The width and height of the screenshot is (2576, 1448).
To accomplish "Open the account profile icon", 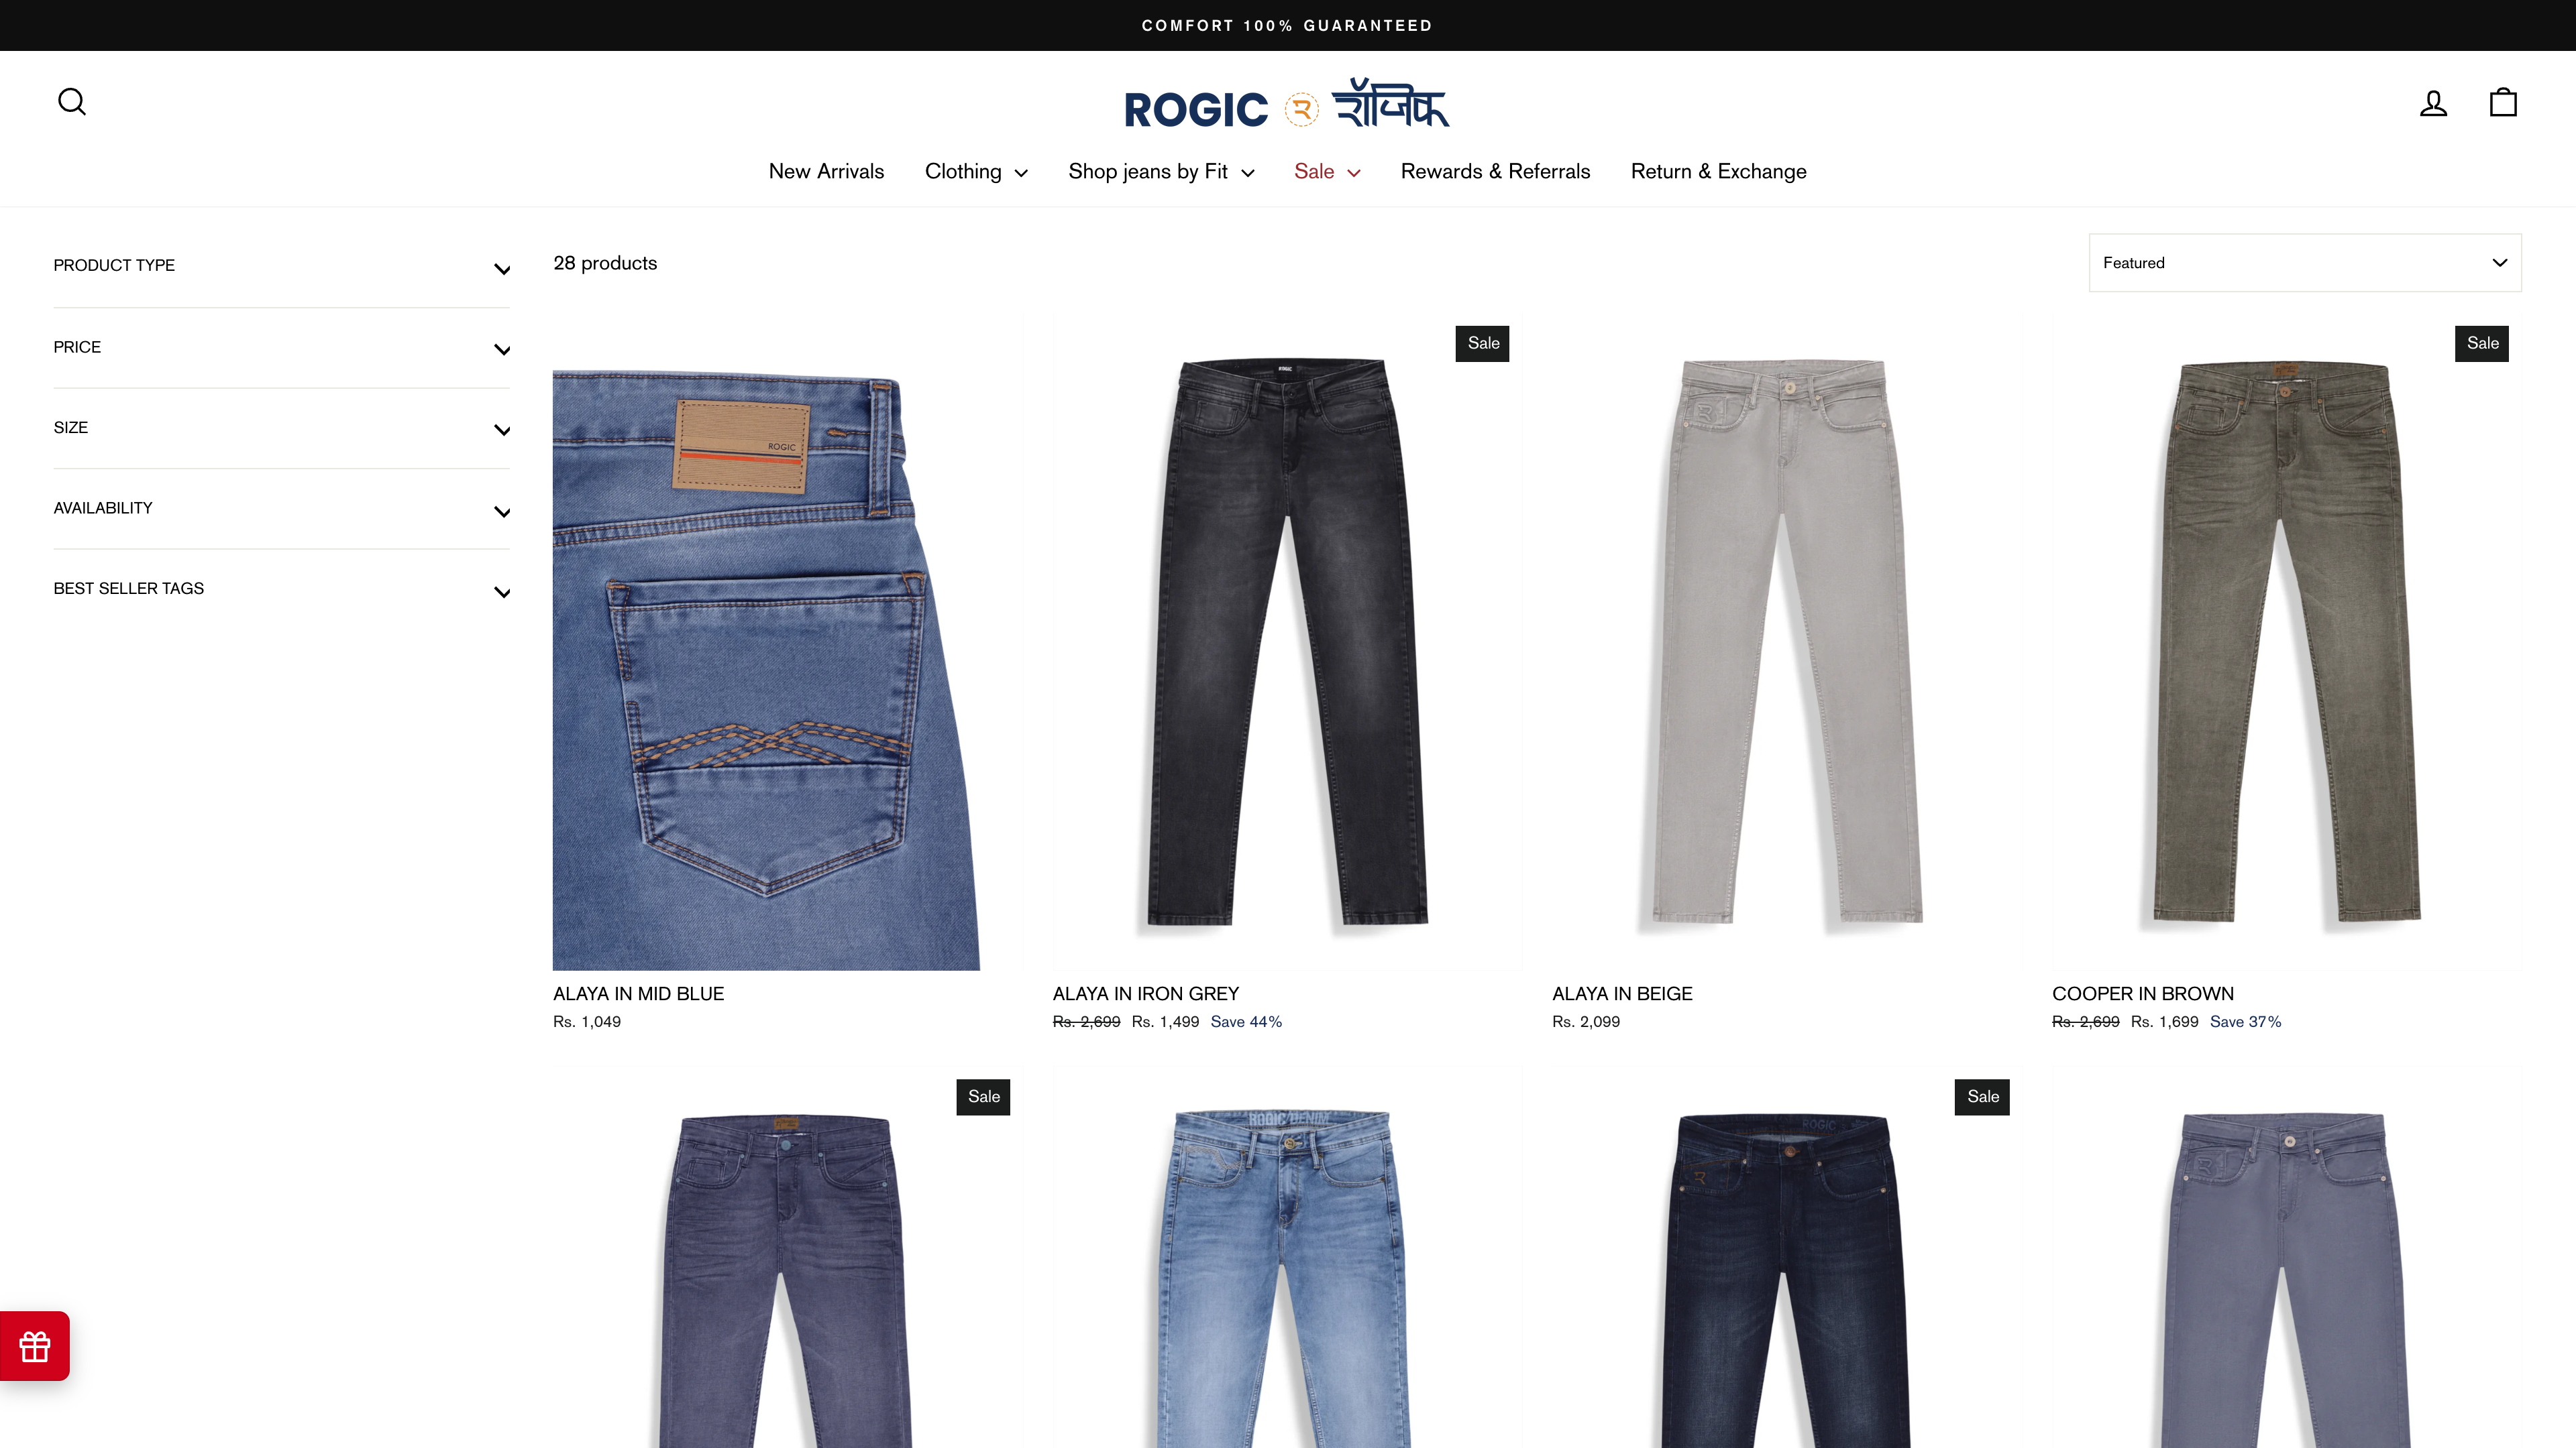I will click(x=2433, y=103).
